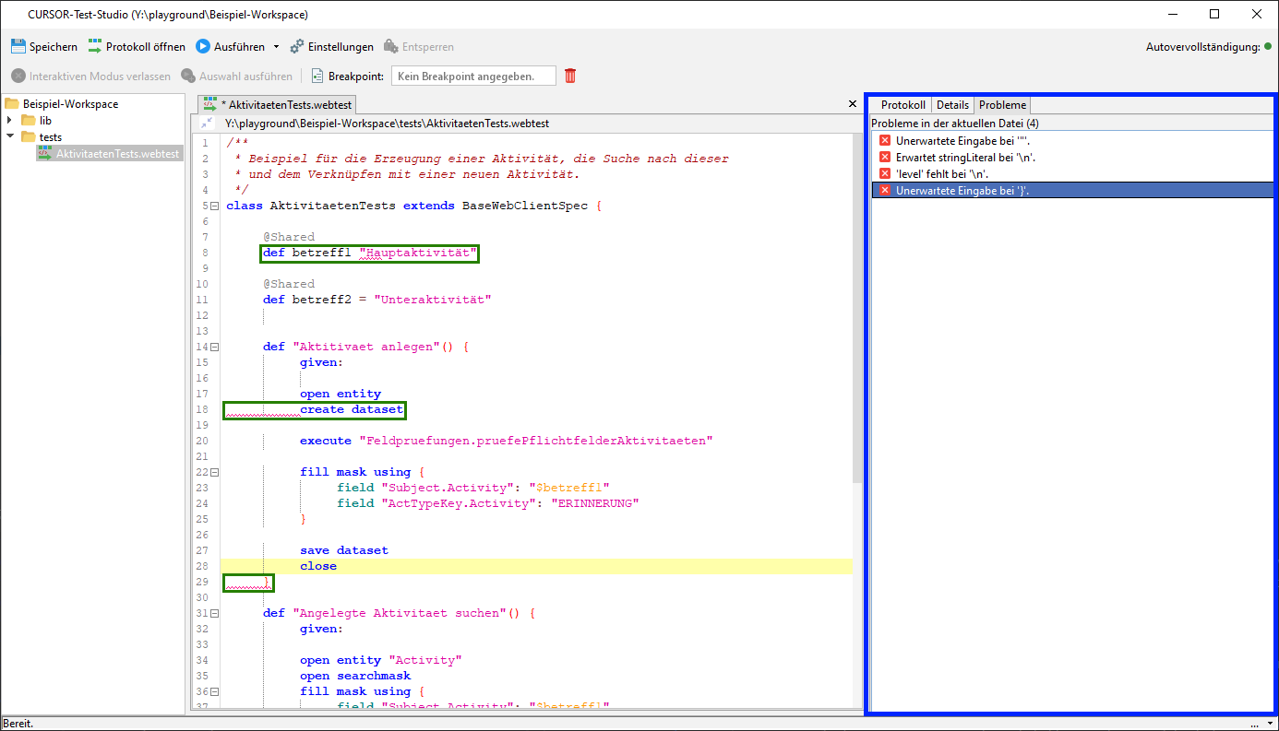Open the Protokoll öffnen log viewer
1279x731 pixels.
coord(137,47)
